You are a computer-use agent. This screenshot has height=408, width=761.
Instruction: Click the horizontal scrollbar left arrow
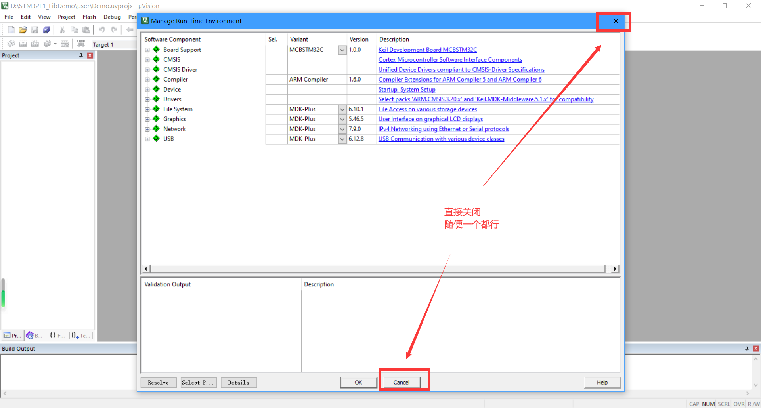point(146,269)
